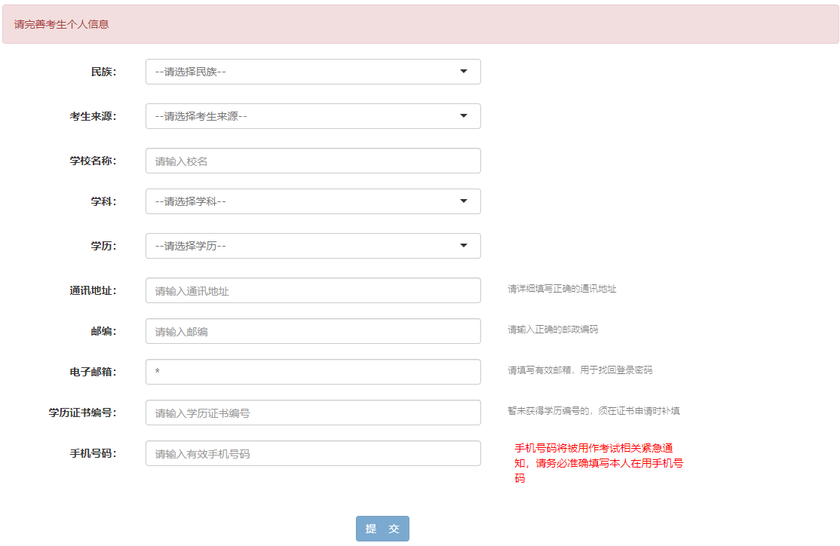840x546 pixels.
Task: Click the 电子邮箱 input field
Action: (x=313, y=372)
